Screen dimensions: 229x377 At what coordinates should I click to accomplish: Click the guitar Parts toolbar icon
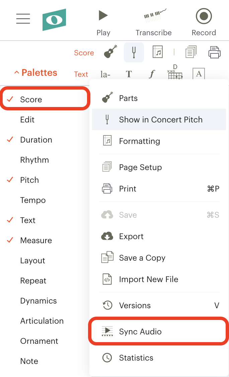(110, 51)
